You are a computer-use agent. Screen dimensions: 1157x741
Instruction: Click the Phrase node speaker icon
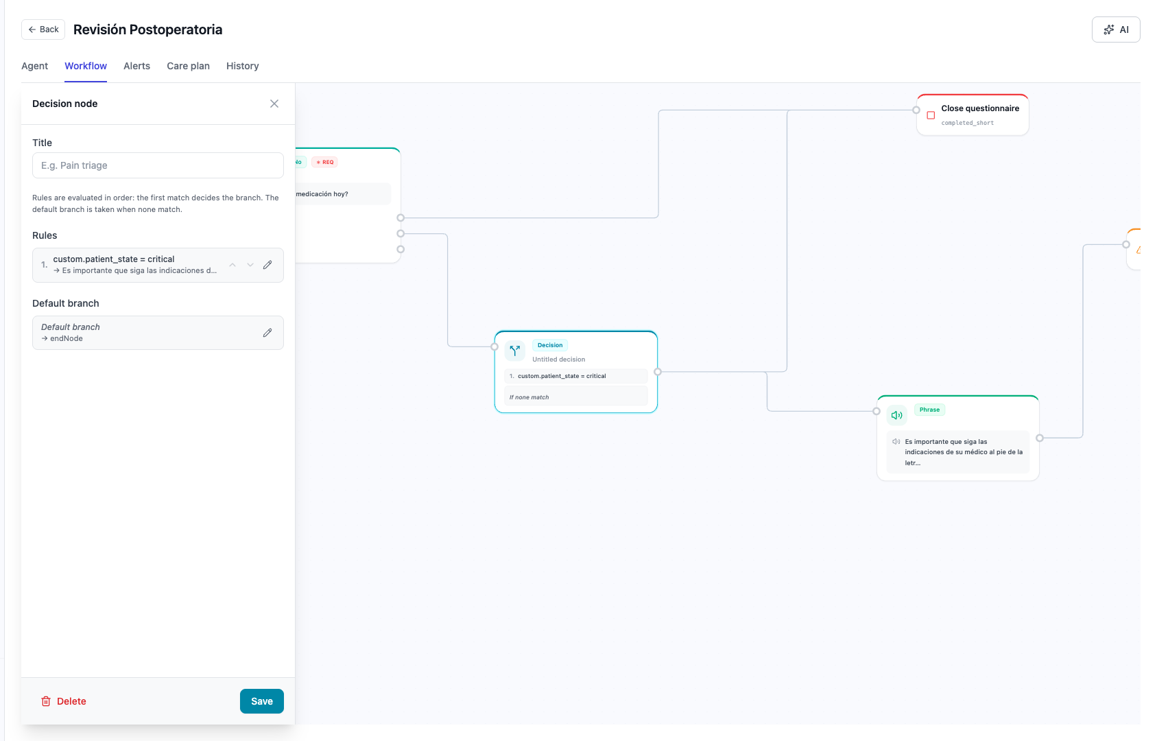pos(896,415)
